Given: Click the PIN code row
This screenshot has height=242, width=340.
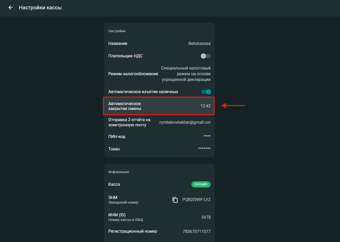Looking at the screenshot, I should 159,136.
